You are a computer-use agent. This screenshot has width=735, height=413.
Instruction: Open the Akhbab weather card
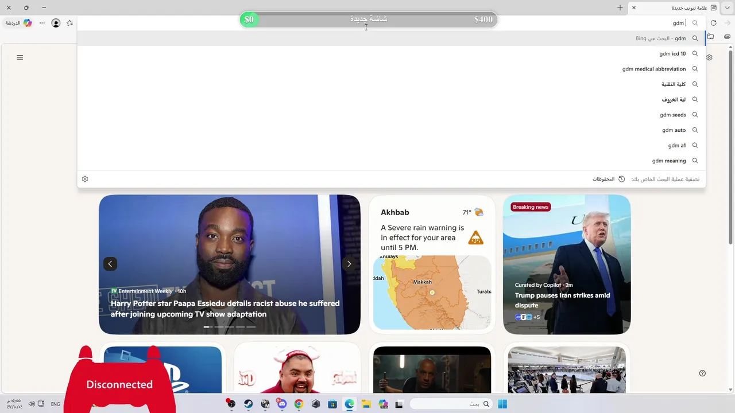[x=432, y=264]
